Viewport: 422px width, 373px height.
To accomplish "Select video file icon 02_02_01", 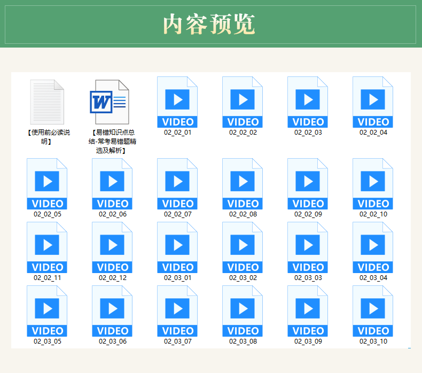I will [177, 102].
